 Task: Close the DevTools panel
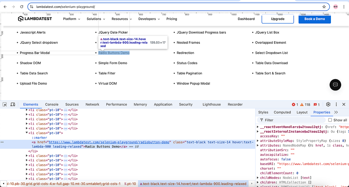pos(344,104)
